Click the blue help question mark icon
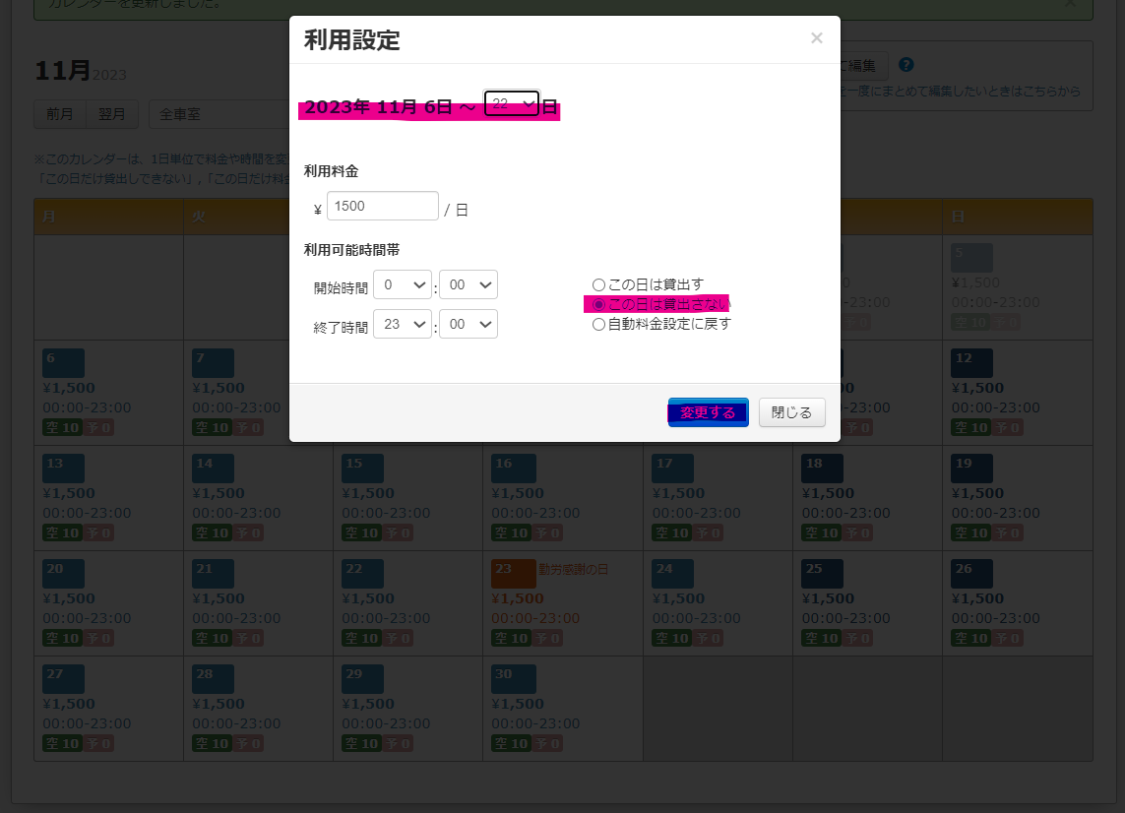 point(906,65)
